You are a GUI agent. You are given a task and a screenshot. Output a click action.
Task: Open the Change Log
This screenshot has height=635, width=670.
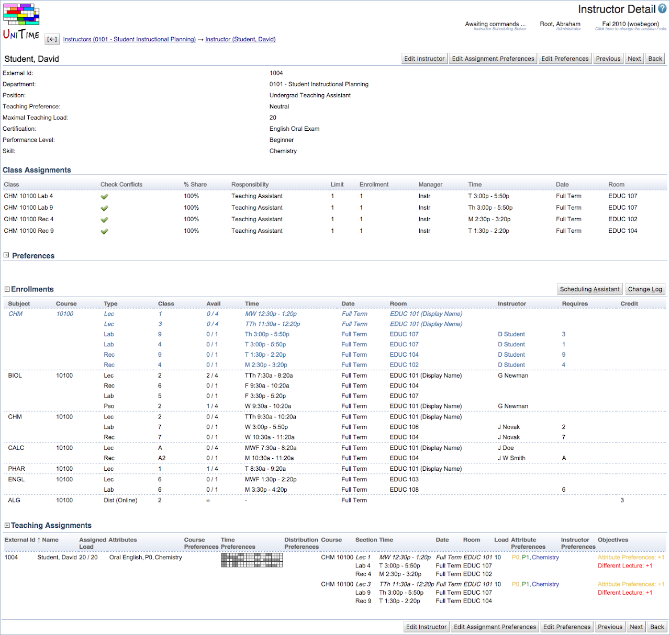pyautogui.click(x=645, y=289)
